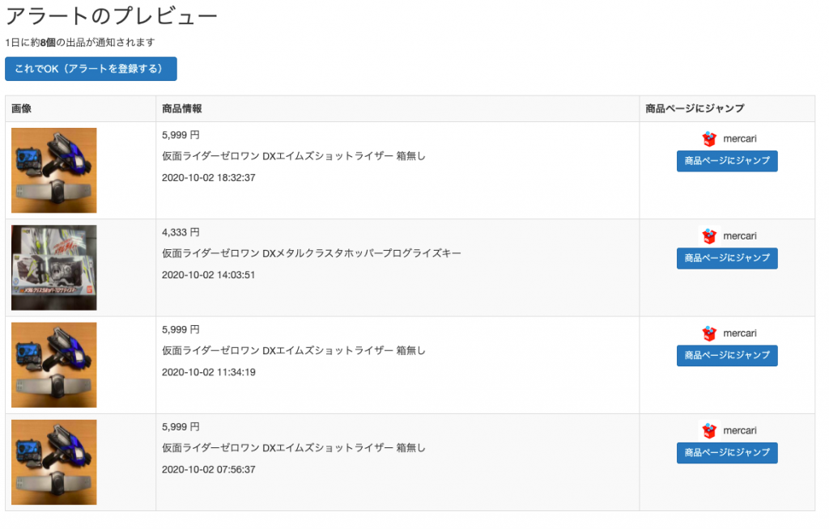Click the product photo for 07:56:37 listing

click(x=54, y=462)
